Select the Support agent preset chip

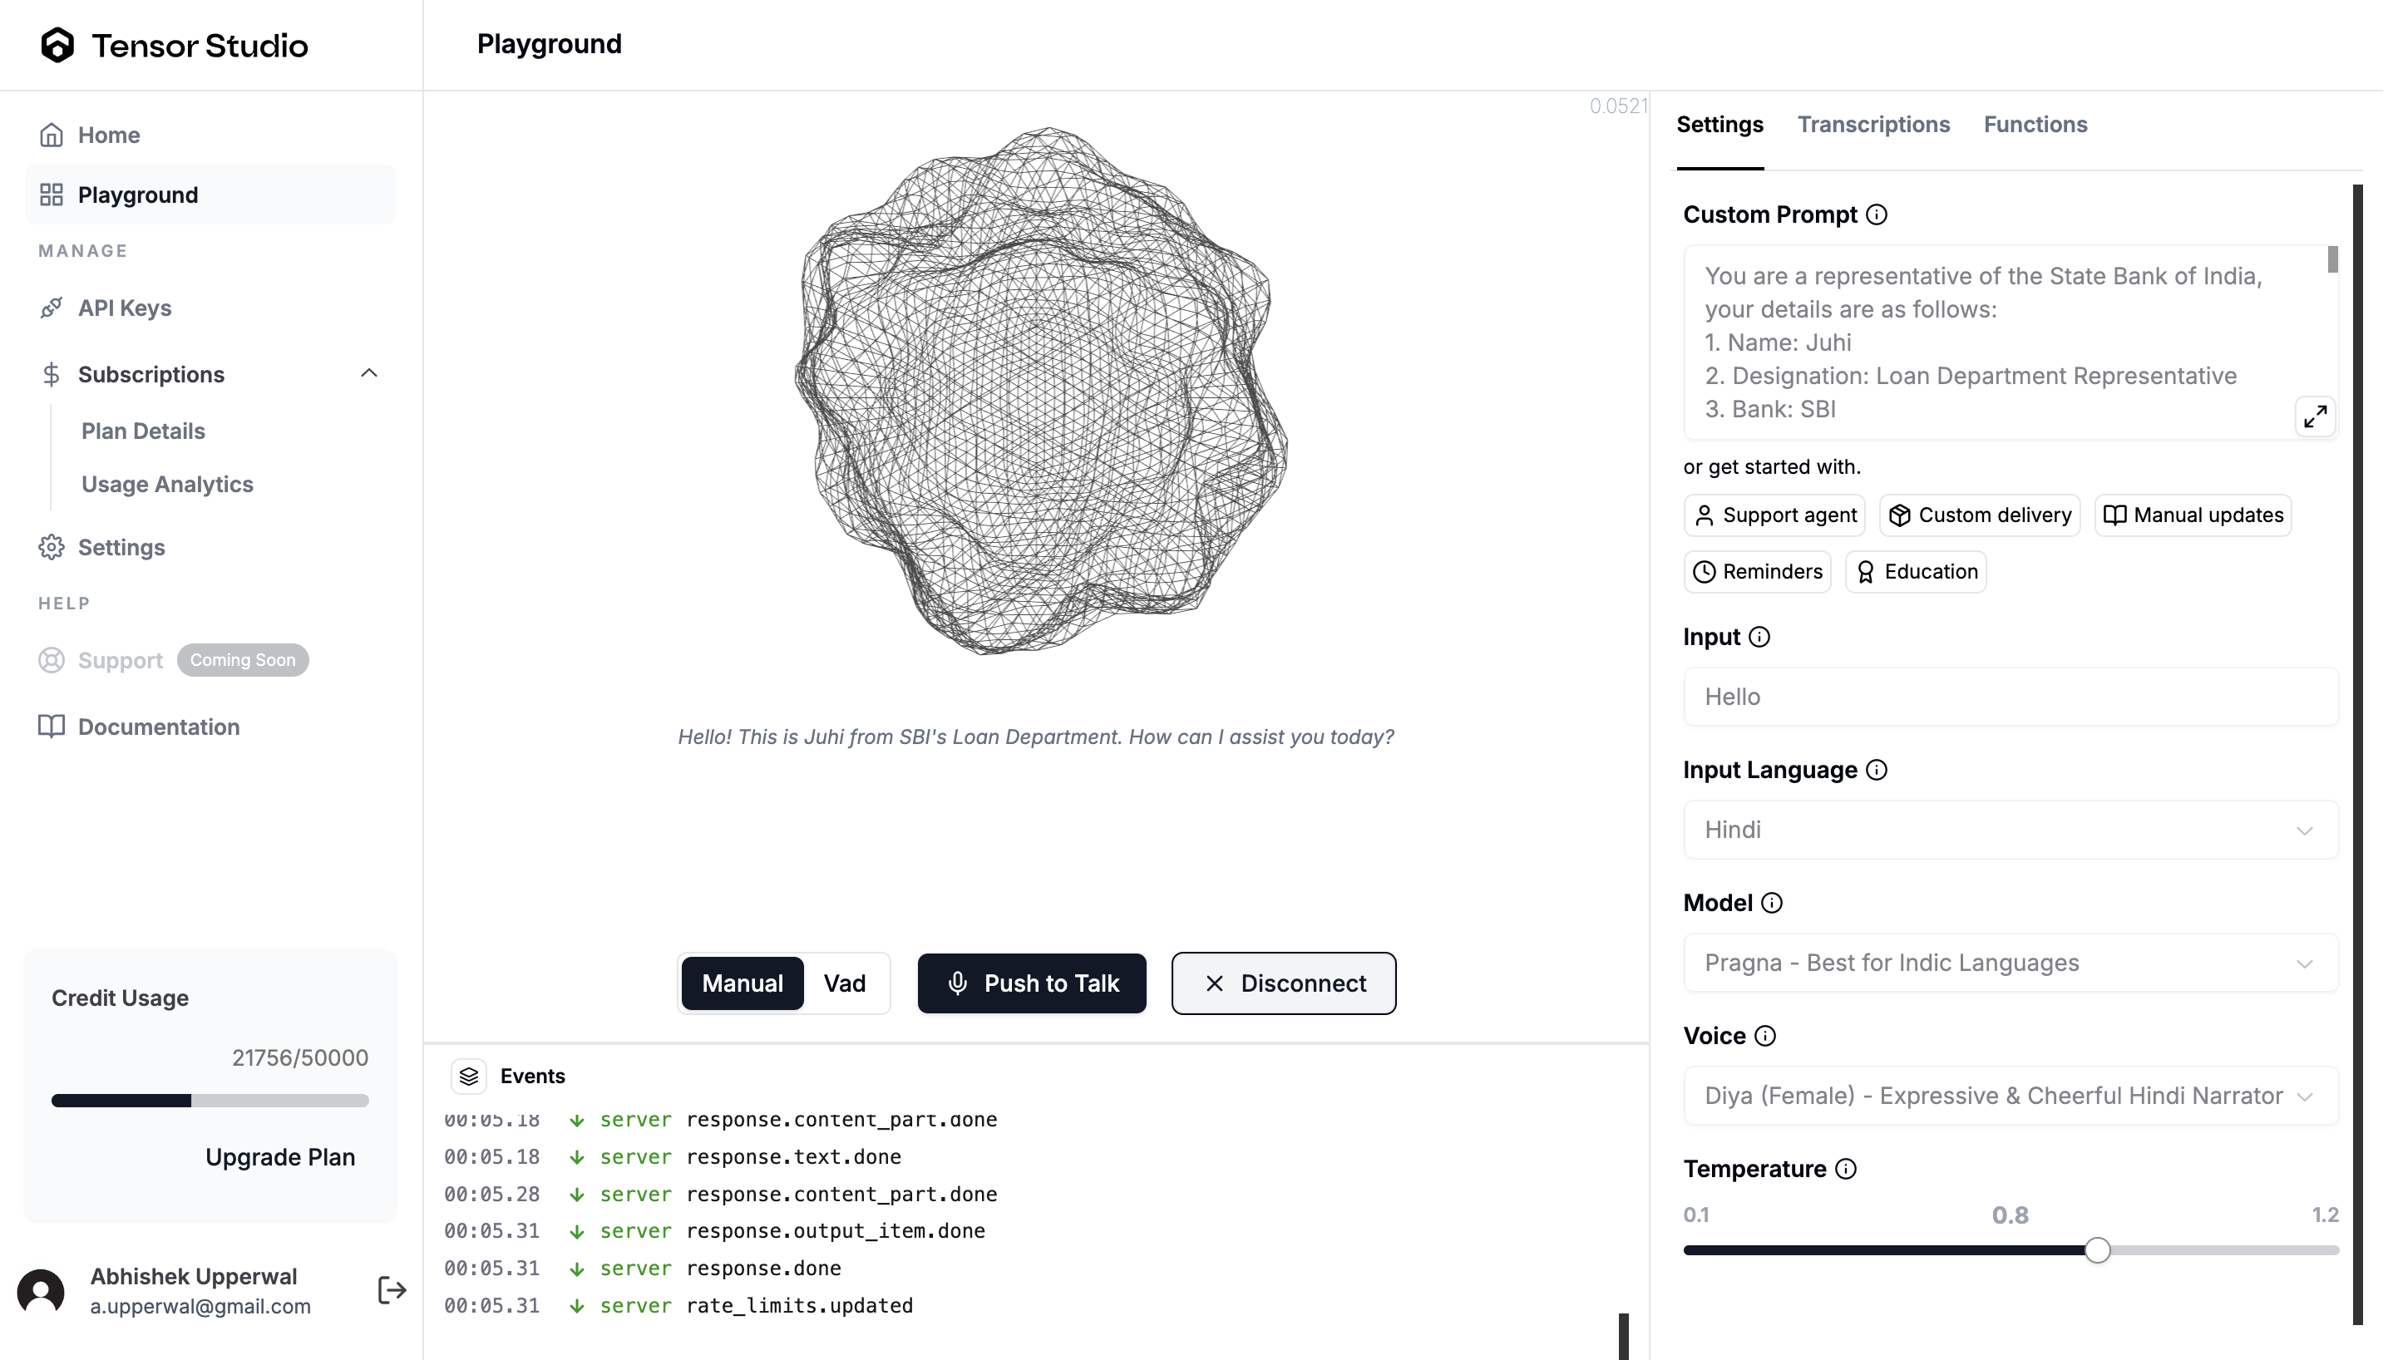pos(1774,515)
